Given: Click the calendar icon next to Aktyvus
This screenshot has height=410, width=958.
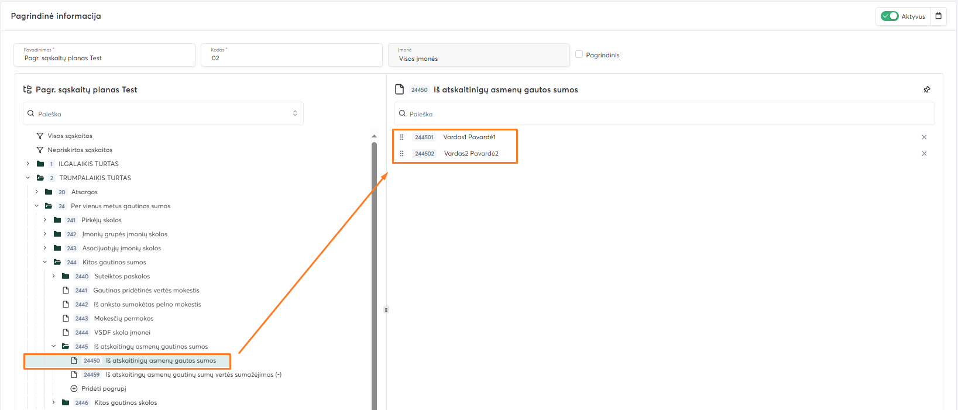Looking at the screenshot, I should pyautogui.click(x=938, y=16).
